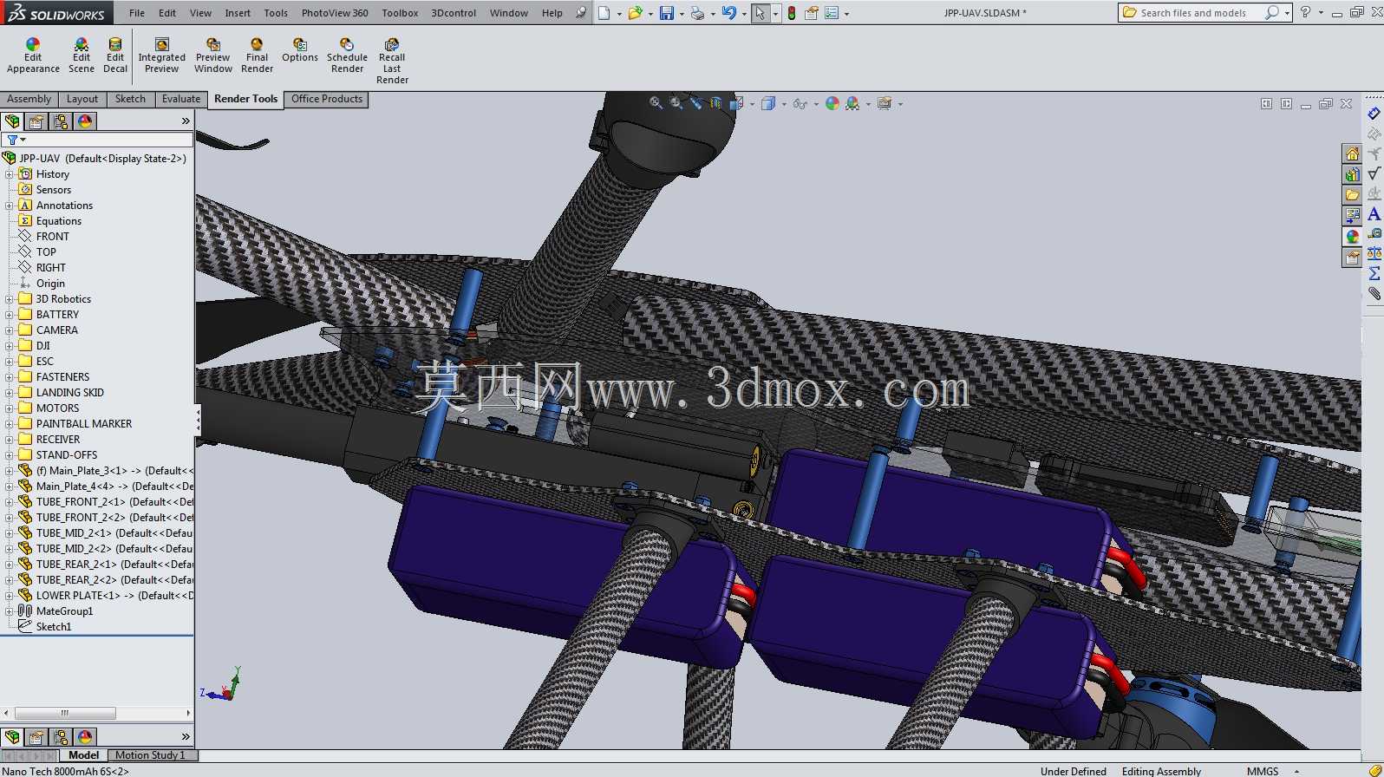Image resolution: width=1384 pixels, height=777 pixels.
Task: Open the Display Style dropdown arrow
Action: tap(783, 104)
